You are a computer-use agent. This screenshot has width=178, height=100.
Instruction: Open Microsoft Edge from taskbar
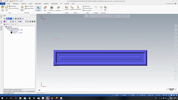[16, 98]
